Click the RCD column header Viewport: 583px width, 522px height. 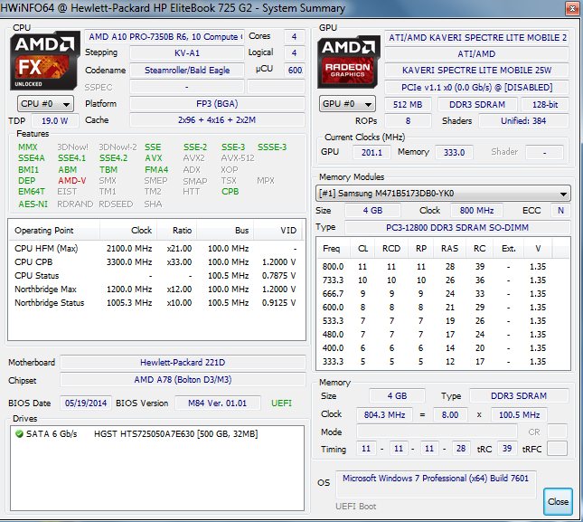click(x=391, y=249)
